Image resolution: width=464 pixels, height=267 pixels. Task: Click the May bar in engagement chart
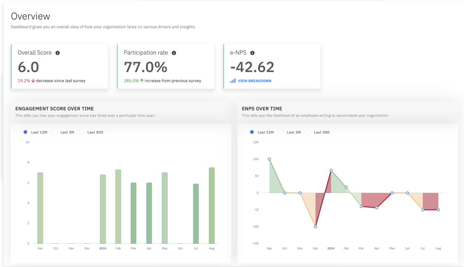(165, 208)
